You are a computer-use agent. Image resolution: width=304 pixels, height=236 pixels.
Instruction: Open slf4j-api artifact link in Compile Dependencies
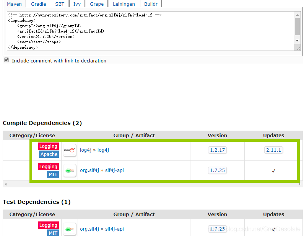coord(114,170)
